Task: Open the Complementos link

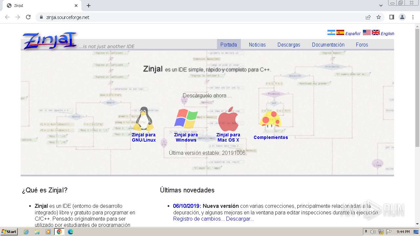Action: [x=271, y=137]
